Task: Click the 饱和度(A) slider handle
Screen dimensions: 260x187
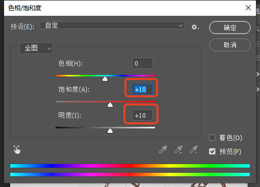Action: coord(110,105)
